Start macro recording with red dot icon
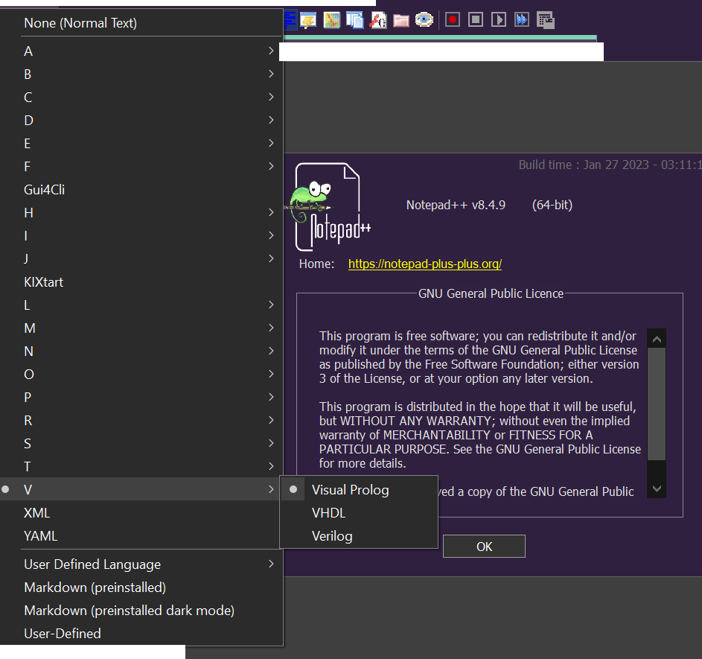This screenshot has width=702, height=659. click(x=453, y=20)
